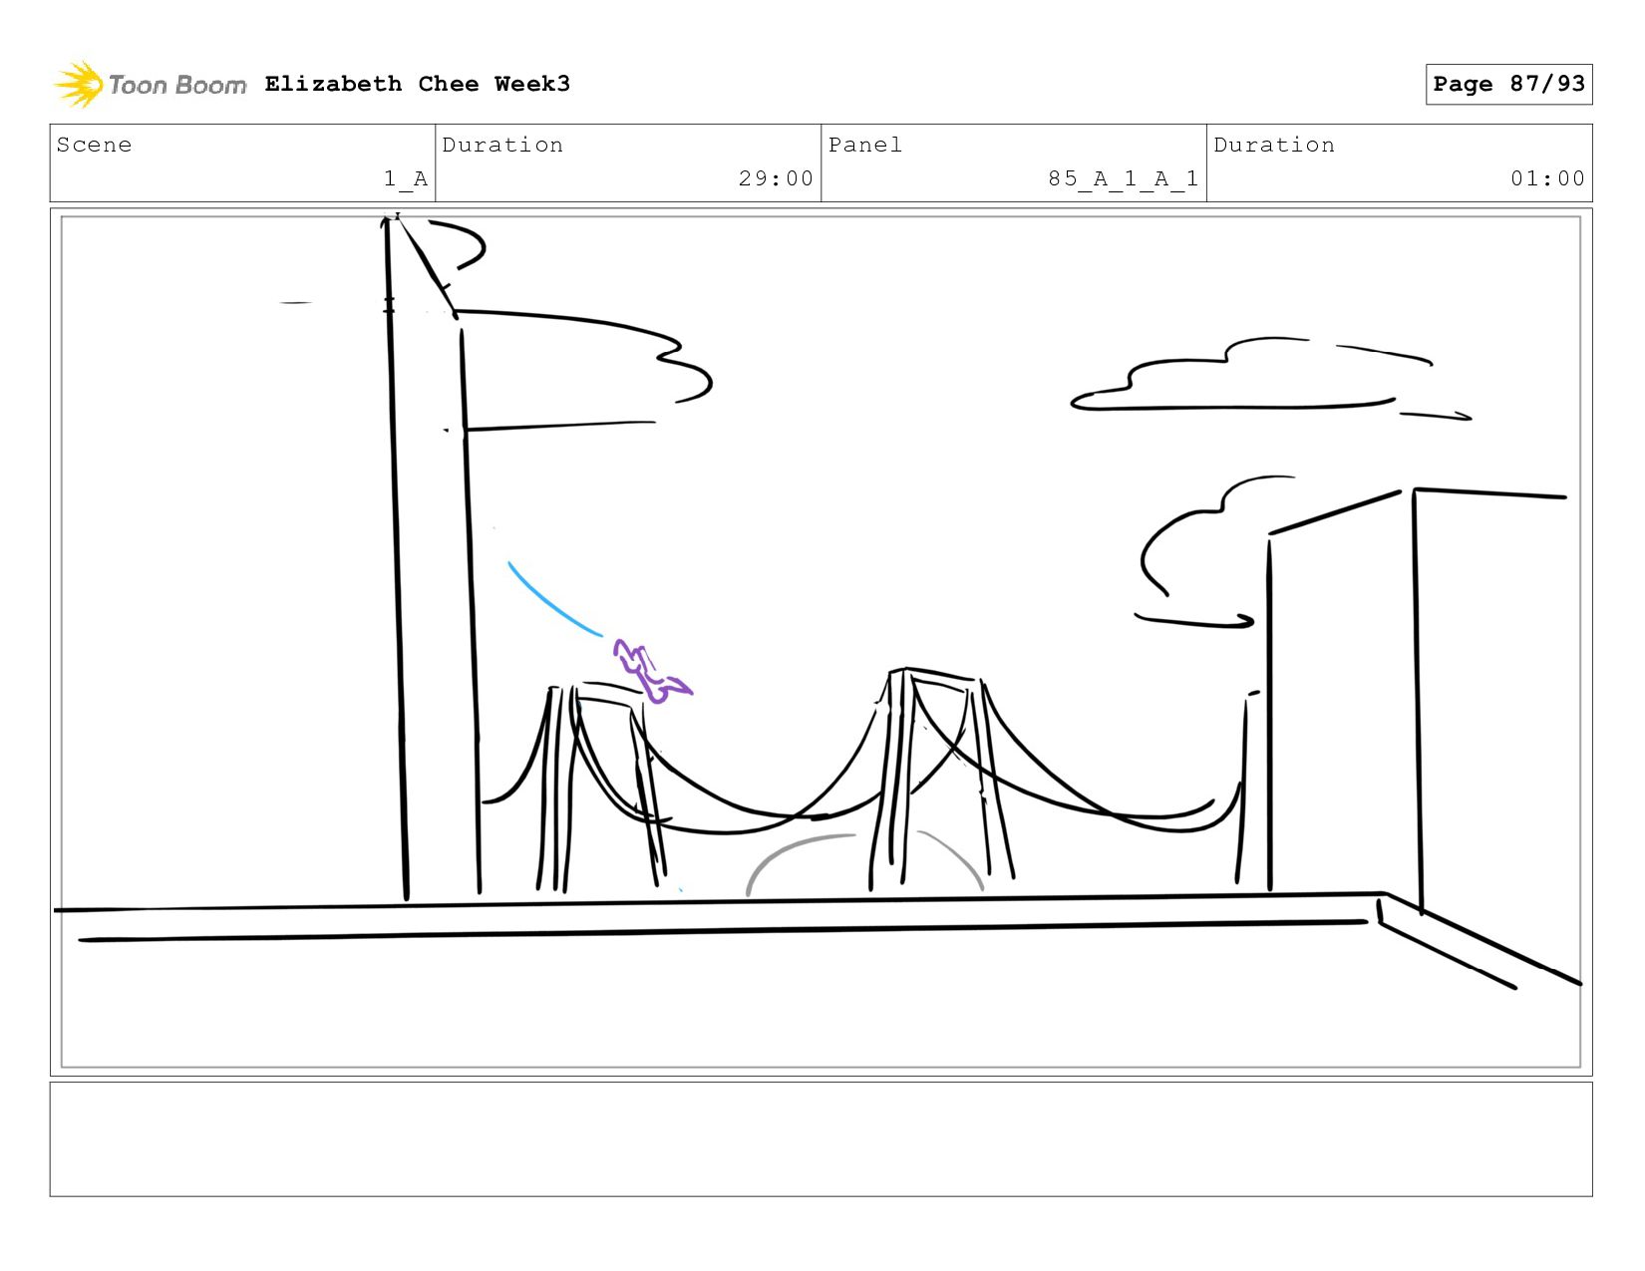Click the 'Page 87/93' label

coord(1508,84)
